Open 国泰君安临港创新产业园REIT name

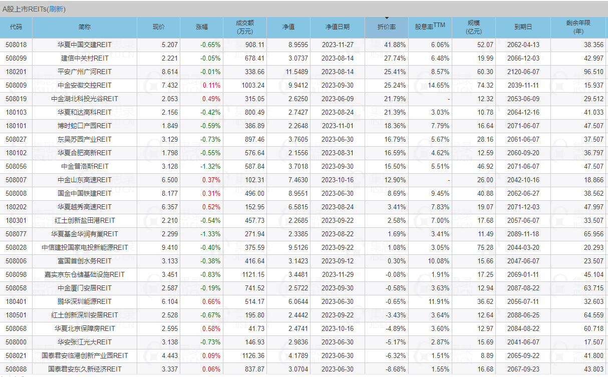tap(85, 355)
